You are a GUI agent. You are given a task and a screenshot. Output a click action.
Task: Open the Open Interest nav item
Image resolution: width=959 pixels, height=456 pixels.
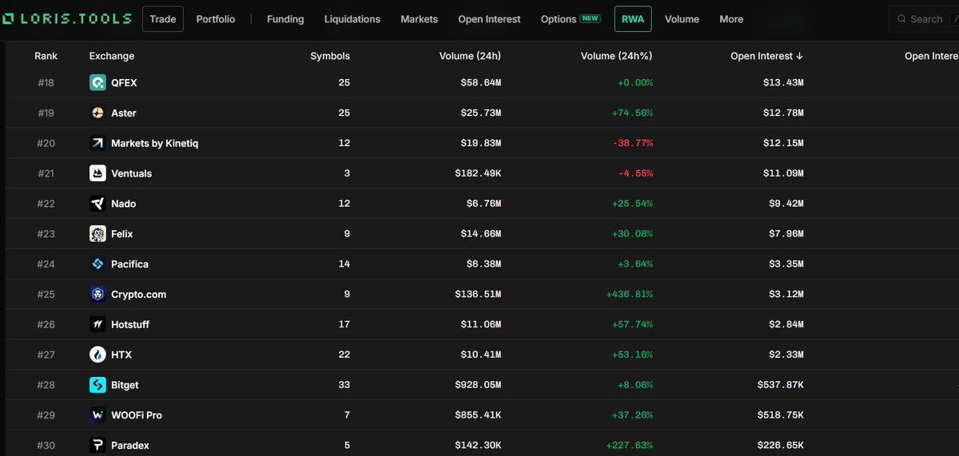click(x=489, y=19)
